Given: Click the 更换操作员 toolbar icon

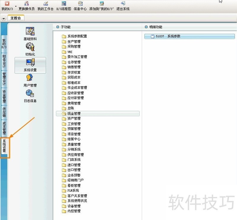Looking at the screenshot, I should pos(26,4).
